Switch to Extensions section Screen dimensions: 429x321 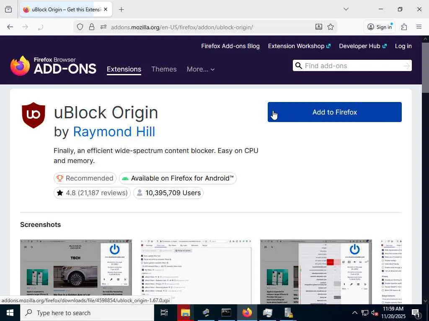pyautogui.click(x=124, y=69)
